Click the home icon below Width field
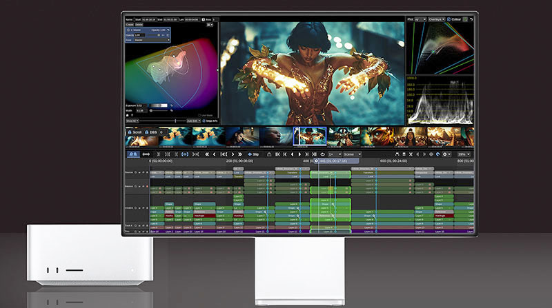This screenshot has width=552, height=308. pos(128,115)
